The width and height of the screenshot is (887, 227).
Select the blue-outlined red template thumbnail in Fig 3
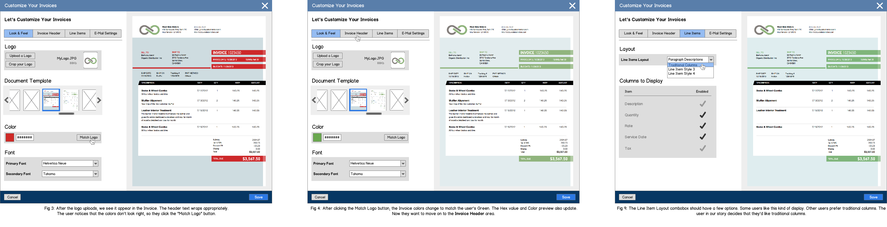click(51, 100)
